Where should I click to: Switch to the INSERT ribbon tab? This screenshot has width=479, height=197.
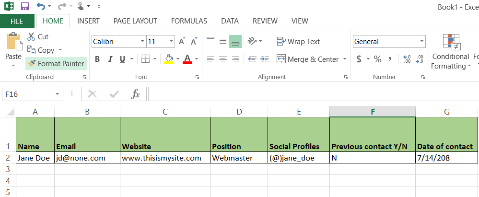(88, 21)
